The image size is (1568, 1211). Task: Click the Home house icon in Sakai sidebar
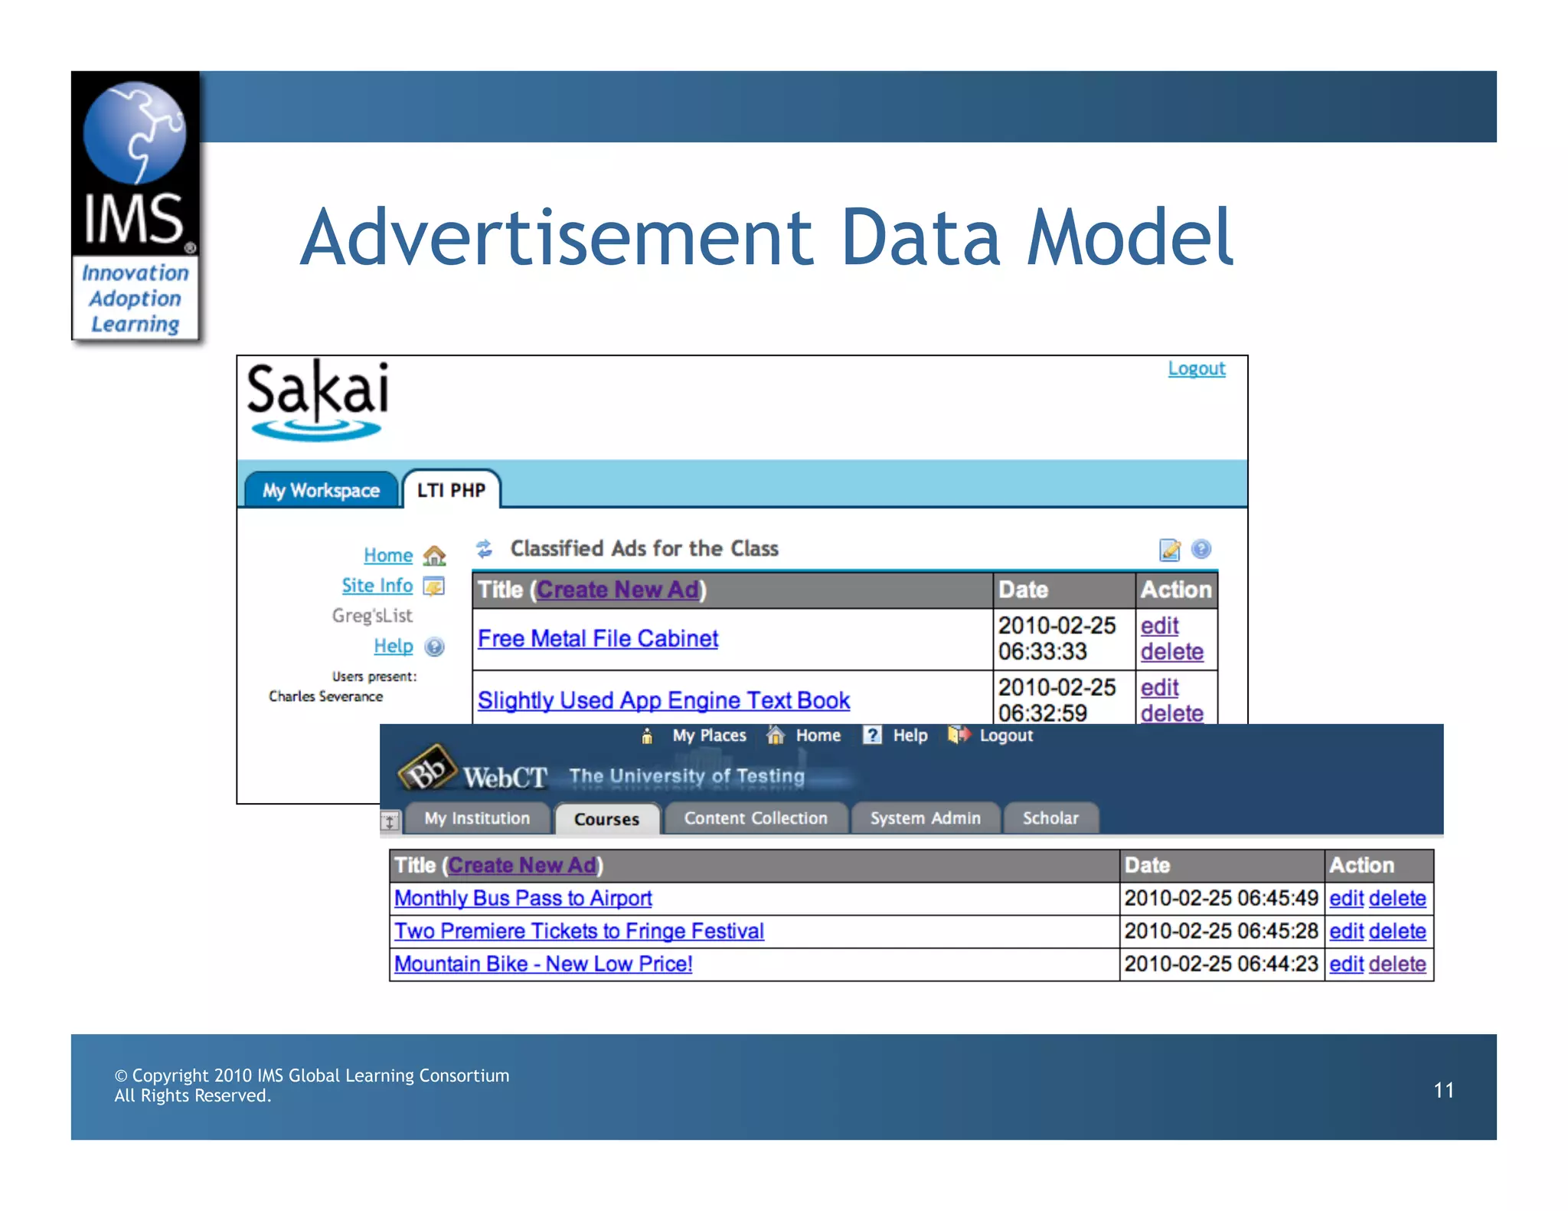coord(434,555)
